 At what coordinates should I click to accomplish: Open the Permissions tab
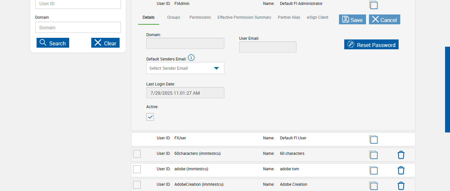[x=200, y=17]
